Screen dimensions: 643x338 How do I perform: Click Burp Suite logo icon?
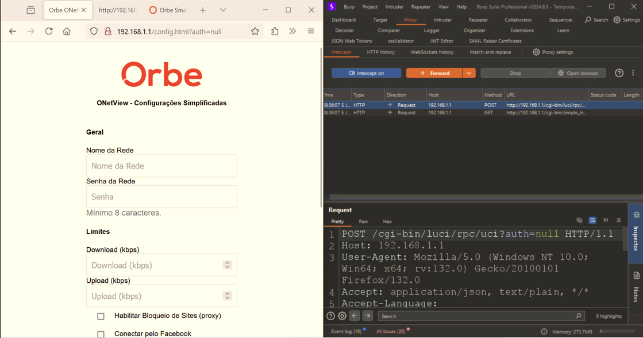[332, 6]
